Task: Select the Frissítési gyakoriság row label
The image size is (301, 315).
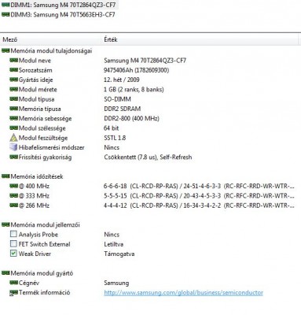Action: (x=45, y=157)
